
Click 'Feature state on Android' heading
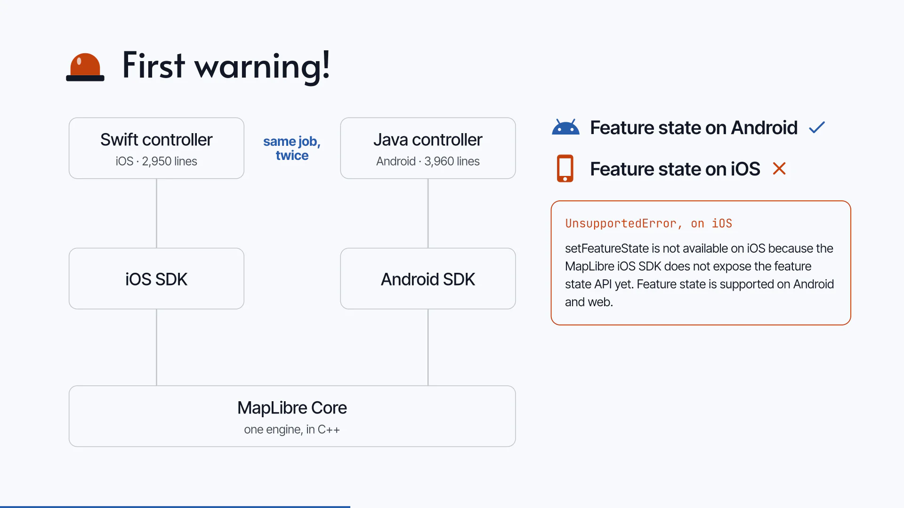coord(694,127)
